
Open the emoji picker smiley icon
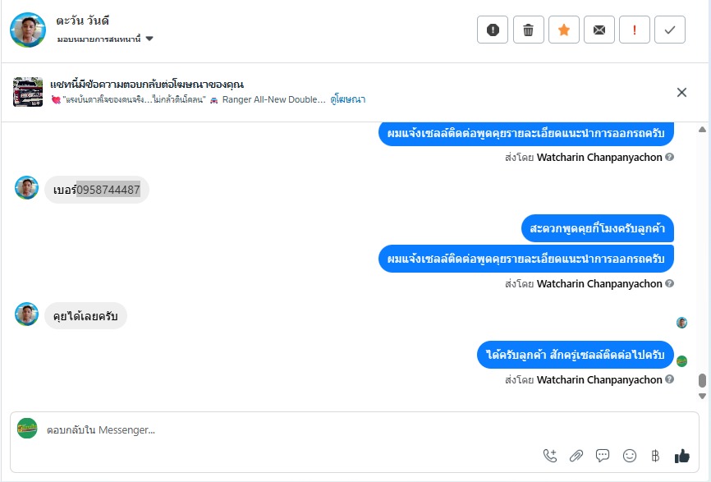click(630, 455)
